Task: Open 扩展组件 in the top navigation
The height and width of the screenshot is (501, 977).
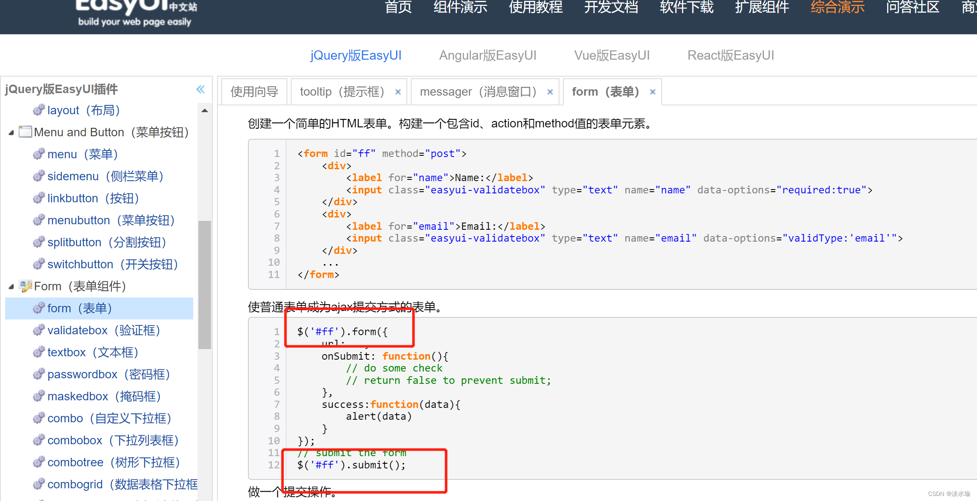Action: (x=762, y=7)
